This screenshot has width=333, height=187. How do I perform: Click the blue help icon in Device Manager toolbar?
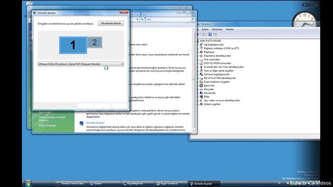[210, 34]
